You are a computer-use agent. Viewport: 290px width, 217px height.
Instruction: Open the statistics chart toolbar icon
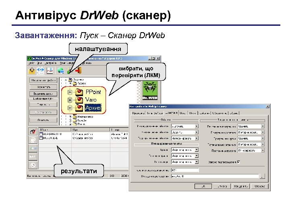point(50,70)
